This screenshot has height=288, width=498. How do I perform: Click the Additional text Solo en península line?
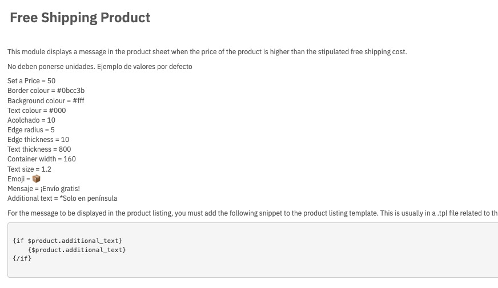coord(62,198)
